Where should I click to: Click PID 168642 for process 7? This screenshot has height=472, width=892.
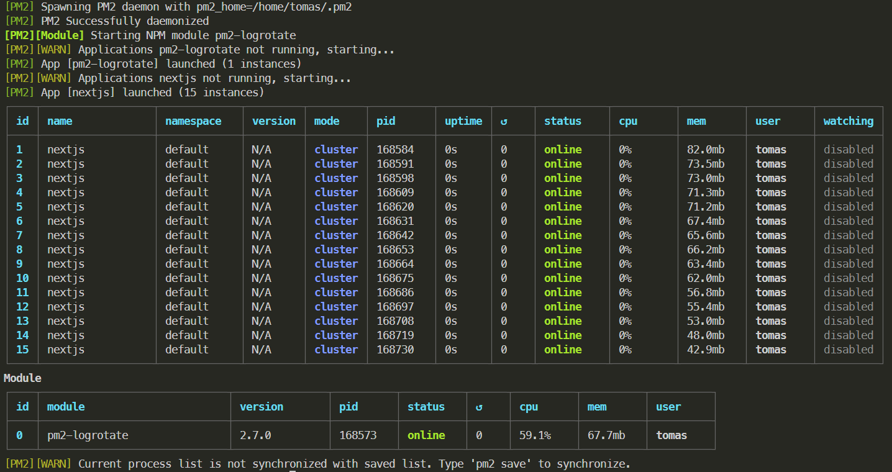[x=395, y=235]
